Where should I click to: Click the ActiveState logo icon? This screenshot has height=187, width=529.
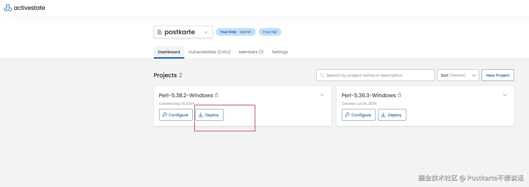(8, 8)
